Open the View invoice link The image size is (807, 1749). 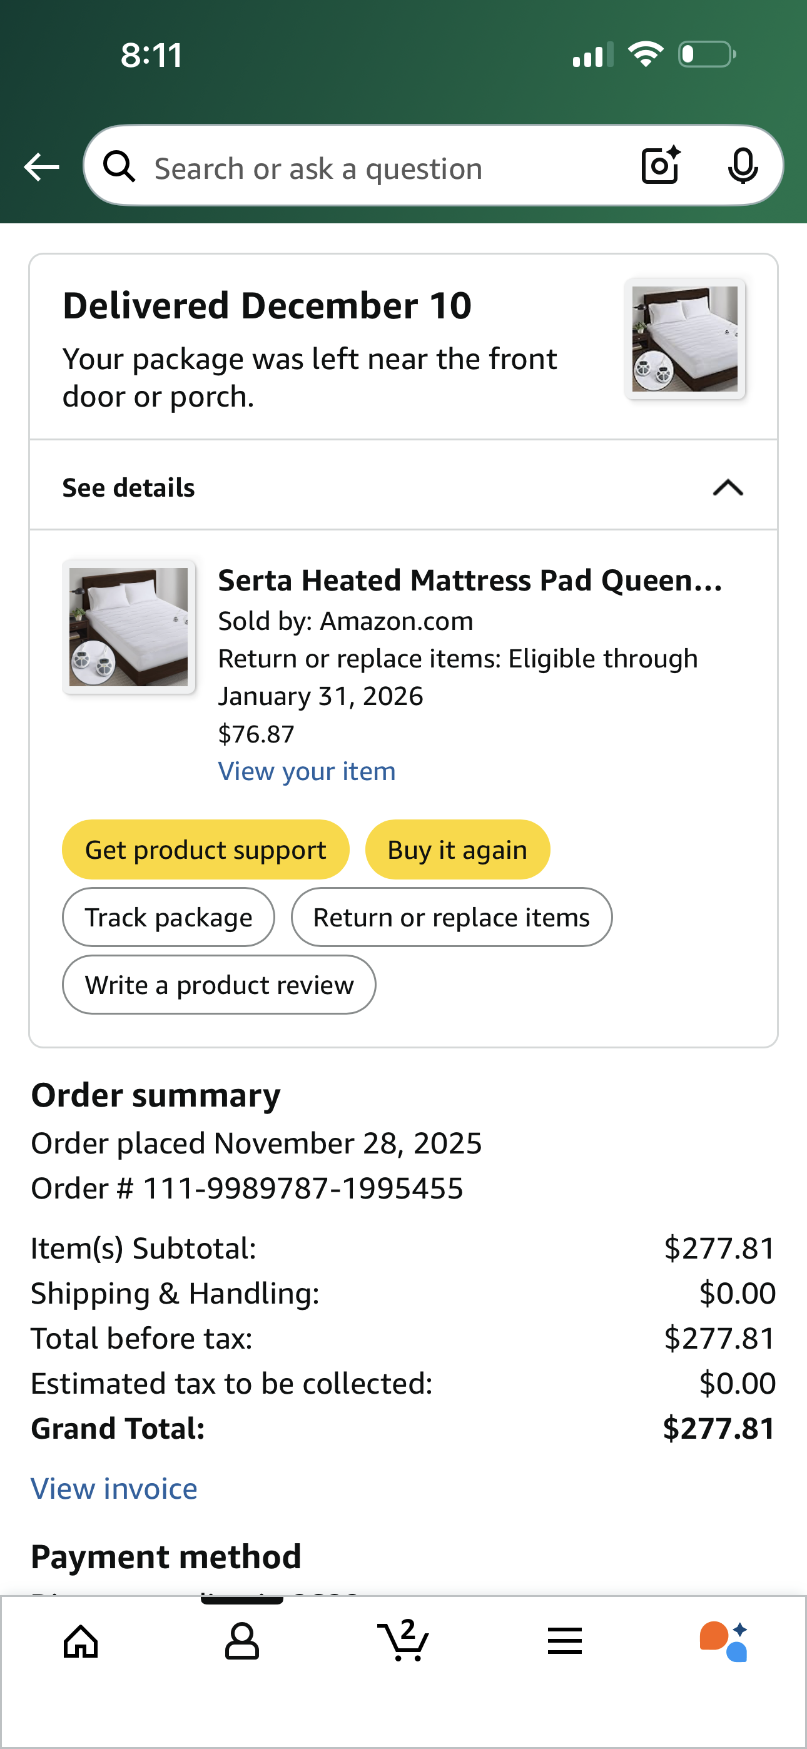tap(114, 1488)
